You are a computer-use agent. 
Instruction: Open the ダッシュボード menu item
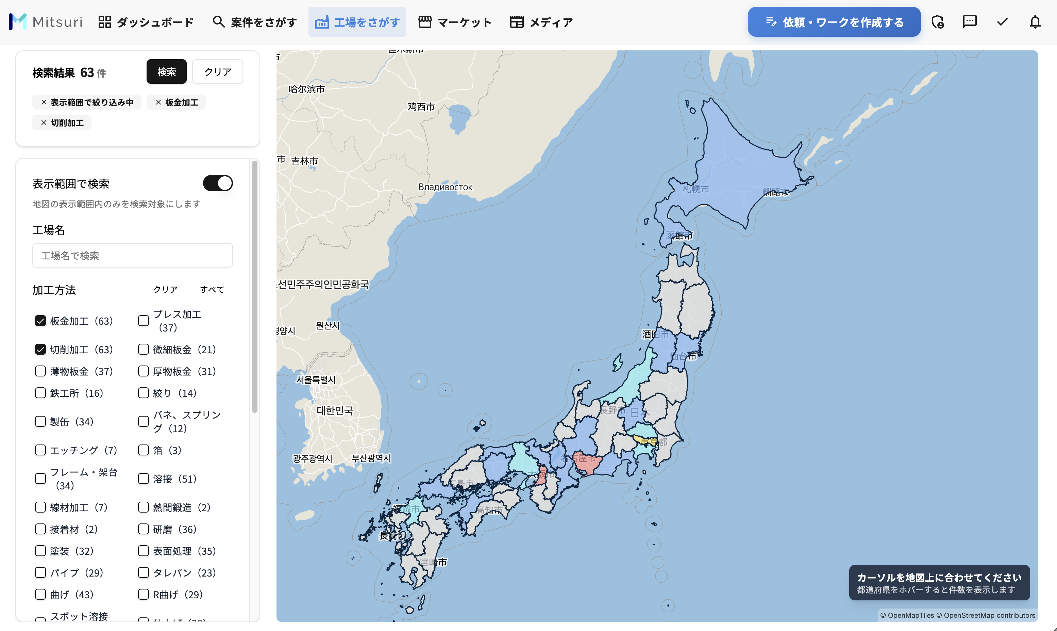tap(146, 22)
